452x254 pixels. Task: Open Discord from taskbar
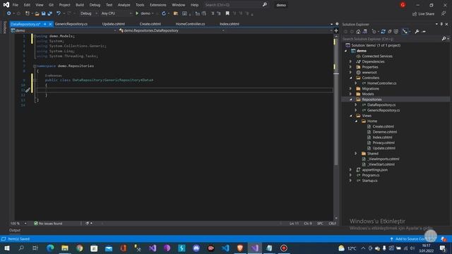point(196,248)
